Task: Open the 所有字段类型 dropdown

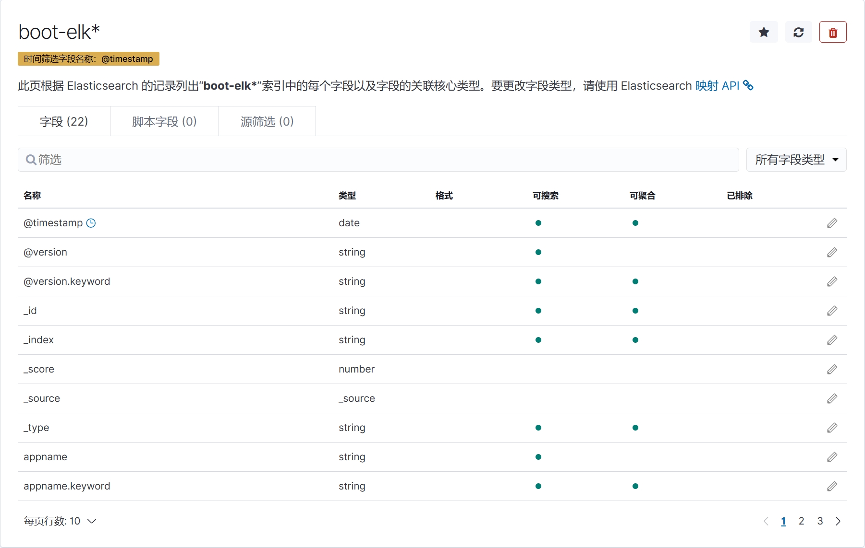Action: click(x=796, y=160)
